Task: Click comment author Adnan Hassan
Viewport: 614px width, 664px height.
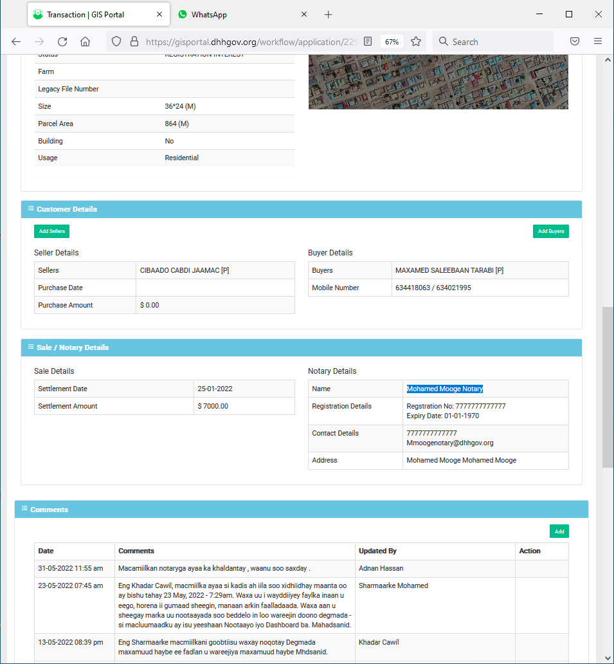Action: pos(381,568)
